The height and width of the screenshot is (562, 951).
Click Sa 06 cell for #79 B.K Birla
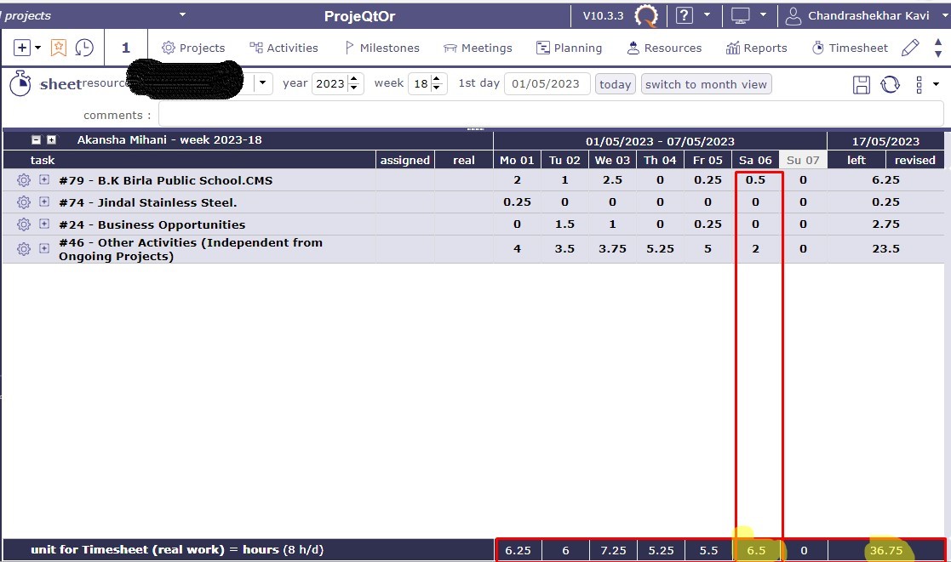(756, 180)
